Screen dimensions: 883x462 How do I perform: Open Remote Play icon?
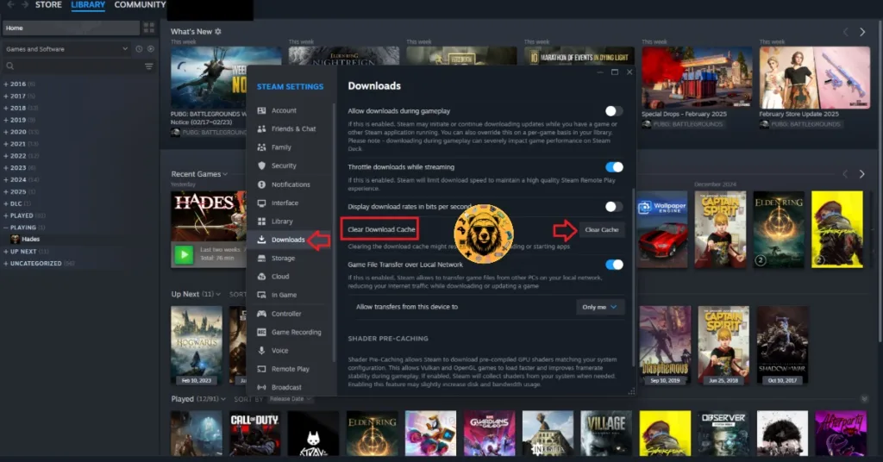coord(261,369)
